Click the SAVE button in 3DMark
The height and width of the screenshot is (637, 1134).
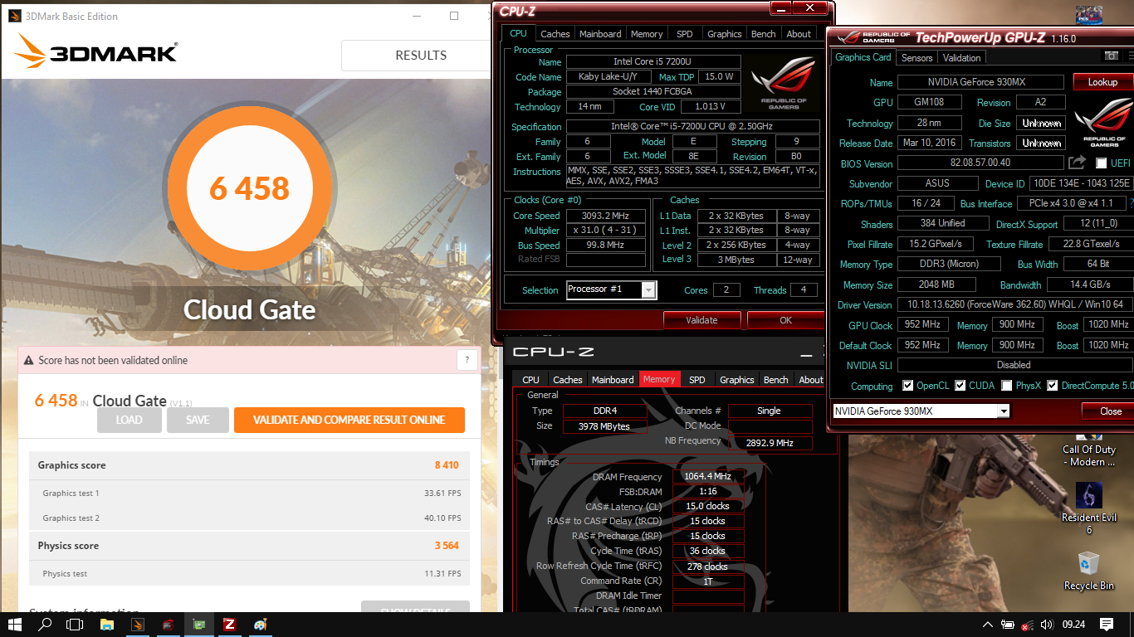pos(198,420)
